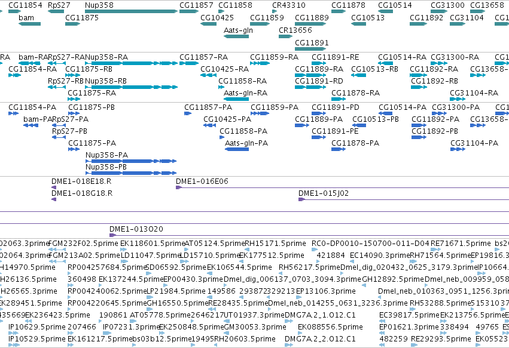Select the DME1-018G18.R clone label
Viewport: 509px width, 348px height.
(82, 193)
